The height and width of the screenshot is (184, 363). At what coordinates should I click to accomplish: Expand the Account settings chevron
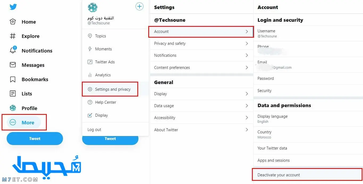coord(247,32)
